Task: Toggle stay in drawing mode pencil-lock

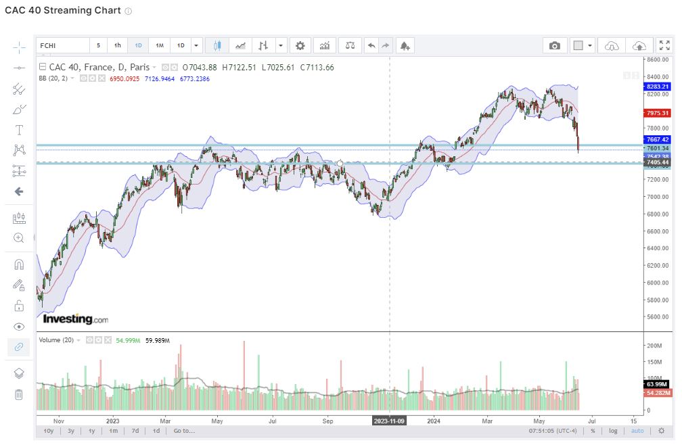Action: coord(19,285)
